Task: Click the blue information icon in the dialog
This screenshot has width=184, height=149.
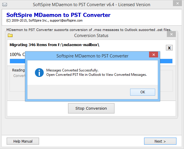Action: pyautogui.click(x=39, y=73)
